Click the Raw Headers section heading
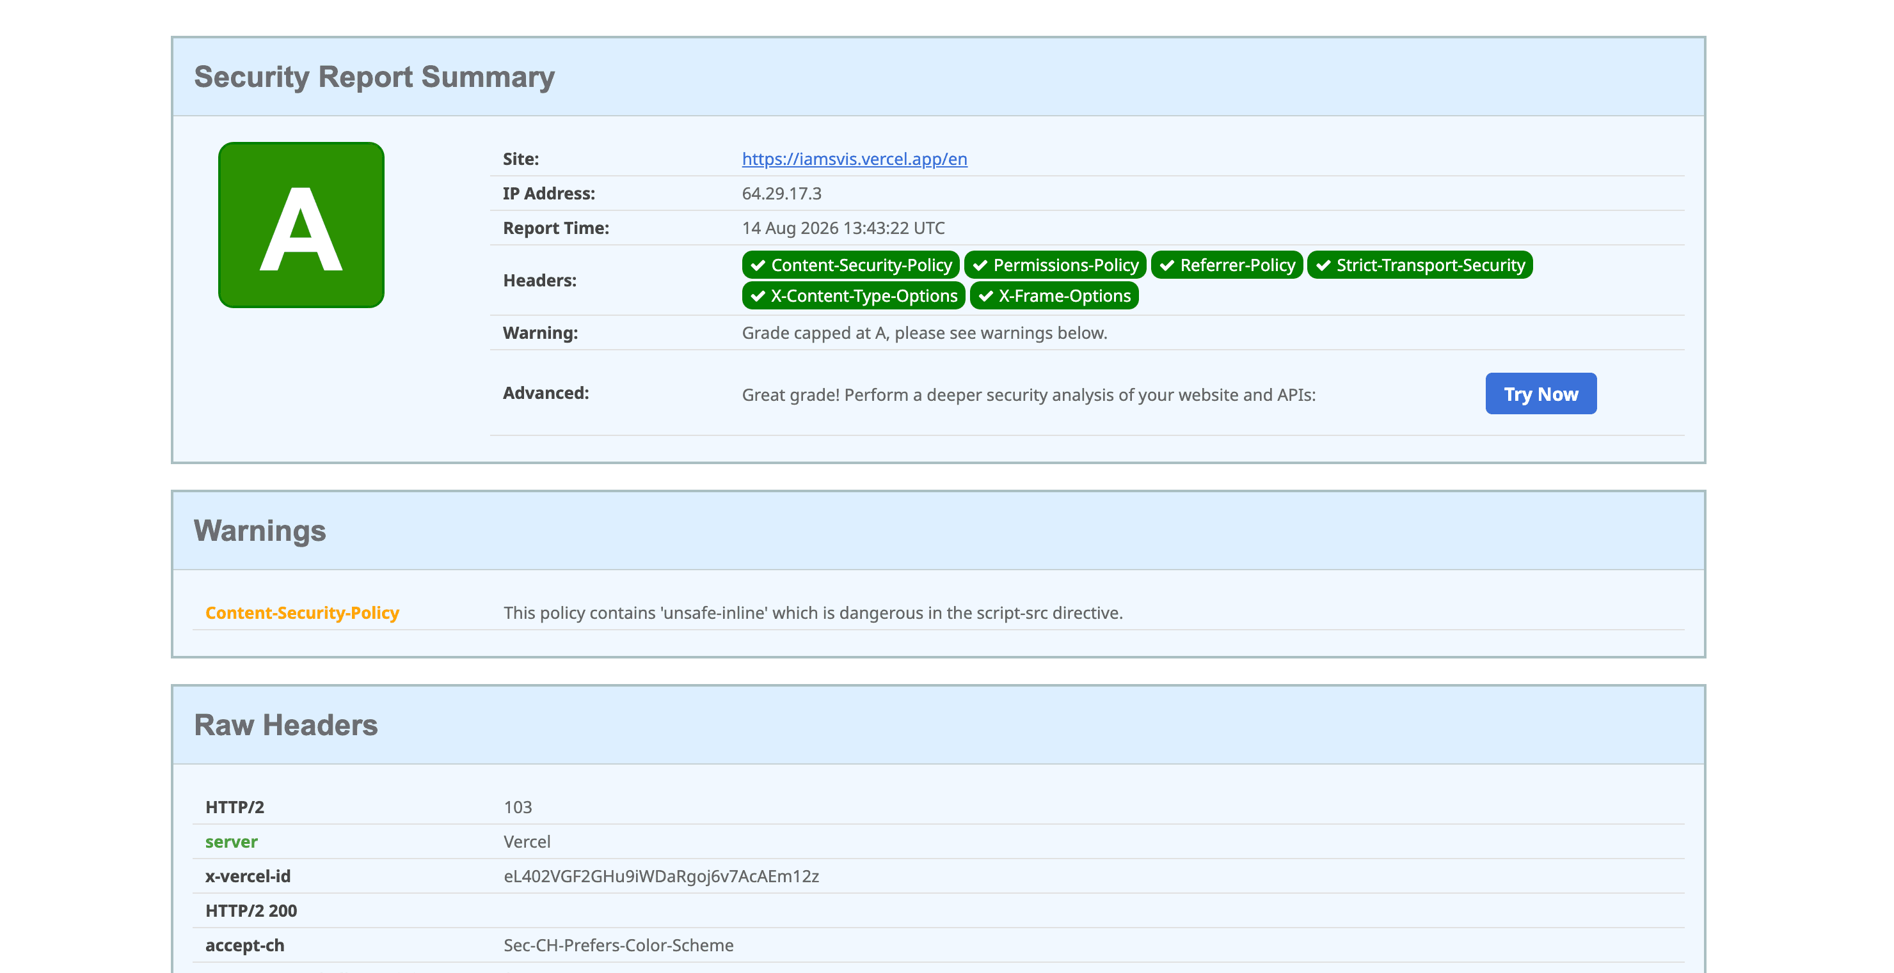1894x973 pixels. coord(286,725)
